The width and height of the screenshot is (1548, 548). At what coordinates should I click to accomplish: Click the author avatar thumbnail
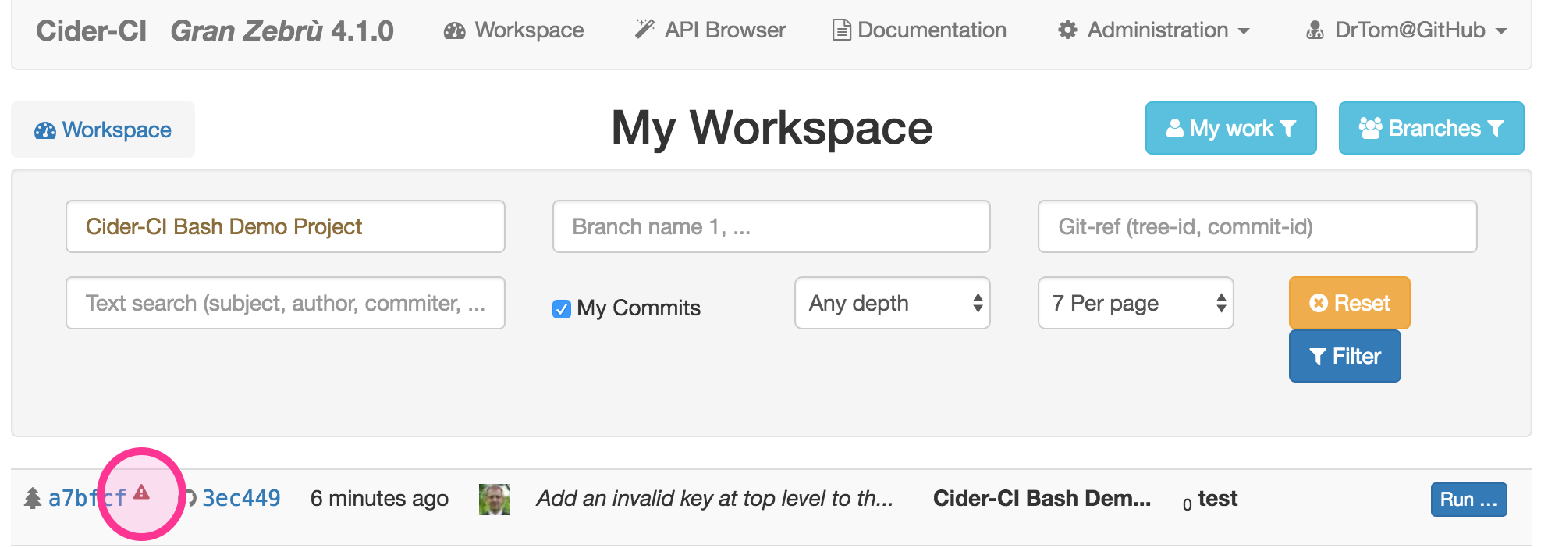(494, 499)
